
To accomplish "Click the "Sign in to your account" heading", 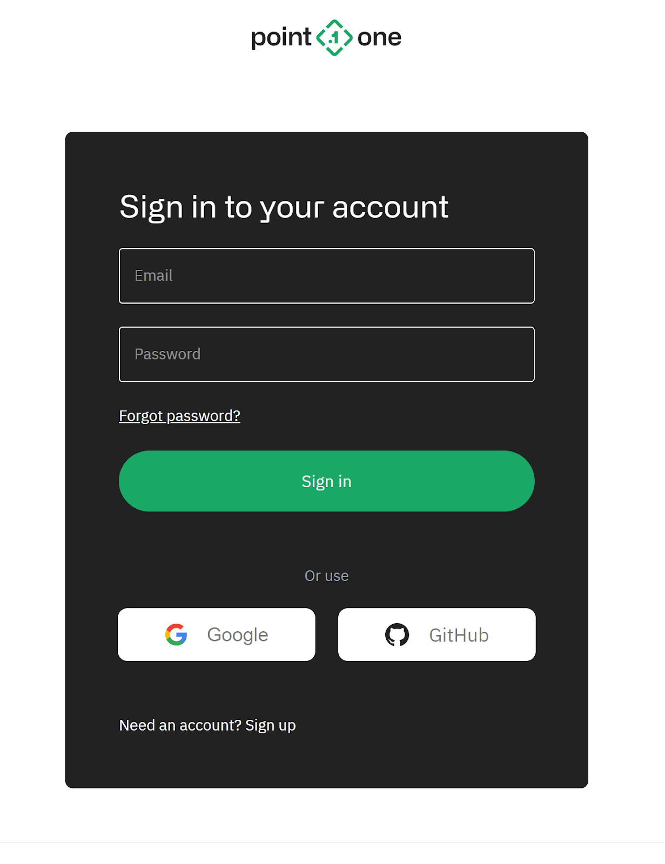I will [284, 207].
